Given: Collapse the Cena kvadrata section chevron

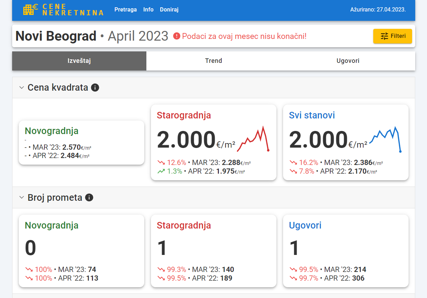Looking at the screenshot, I should click(22, 88).
